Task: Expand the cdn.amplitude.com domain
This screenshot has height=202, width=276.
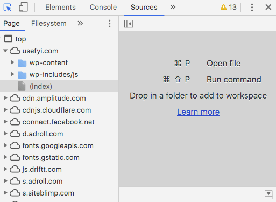Action: (5, 98)
